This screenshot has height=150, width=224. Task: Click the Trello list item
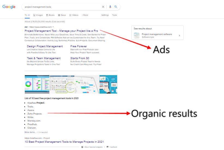point(31,107)
